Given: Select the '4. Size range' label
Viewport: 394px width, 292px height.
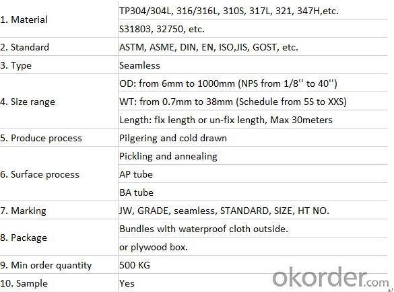Looking at the screenshot, I should [x=28, y=102].
